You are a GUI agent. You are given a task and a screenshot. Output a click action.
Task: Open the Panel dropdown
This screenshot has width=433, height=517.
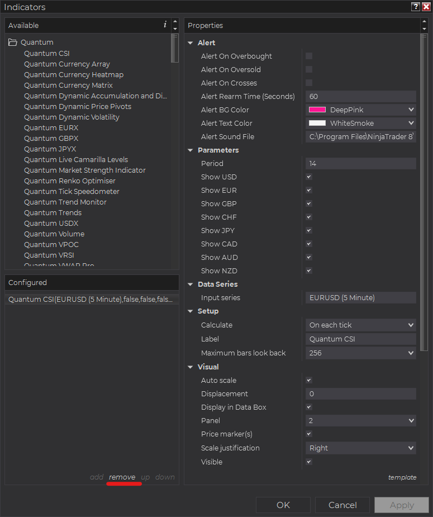coord(360,420)
